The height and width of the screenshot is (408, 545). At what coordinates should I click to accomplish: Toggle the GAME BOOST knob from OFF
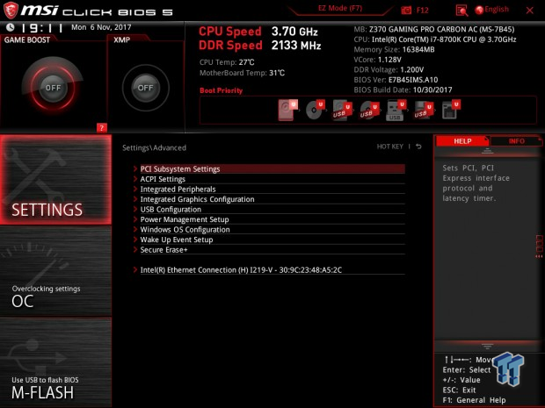(x=53, y=88)
